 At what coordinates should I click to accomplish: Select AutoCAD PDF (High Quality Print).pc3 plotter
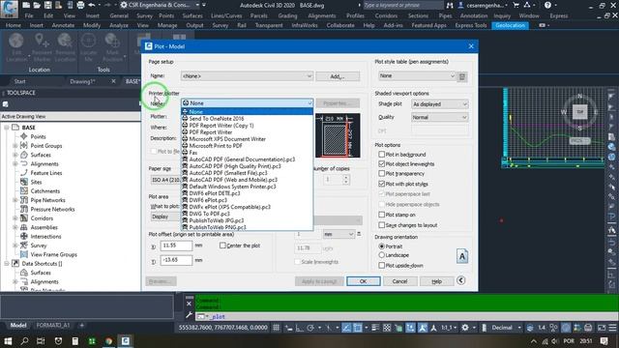[235, 166]
